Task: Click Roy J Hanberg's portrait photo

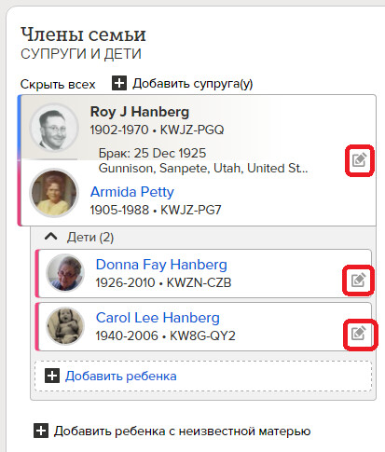Action: pyautogui.click(x=54, y=128)
